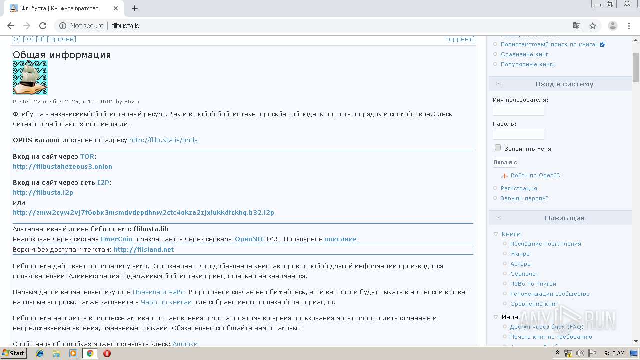Focus the Пароль input field
Screen dimensions: 640x360
[518, 134]
